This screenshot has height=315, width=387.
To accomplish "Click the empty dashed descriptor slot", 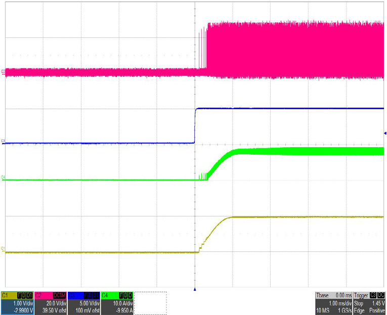I will click(x=150, y=303).
